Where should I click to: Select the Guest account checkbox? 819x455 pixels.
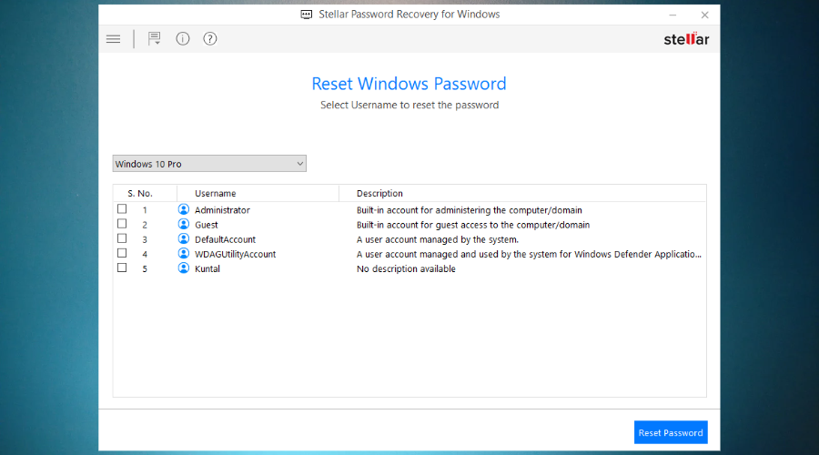122,224
